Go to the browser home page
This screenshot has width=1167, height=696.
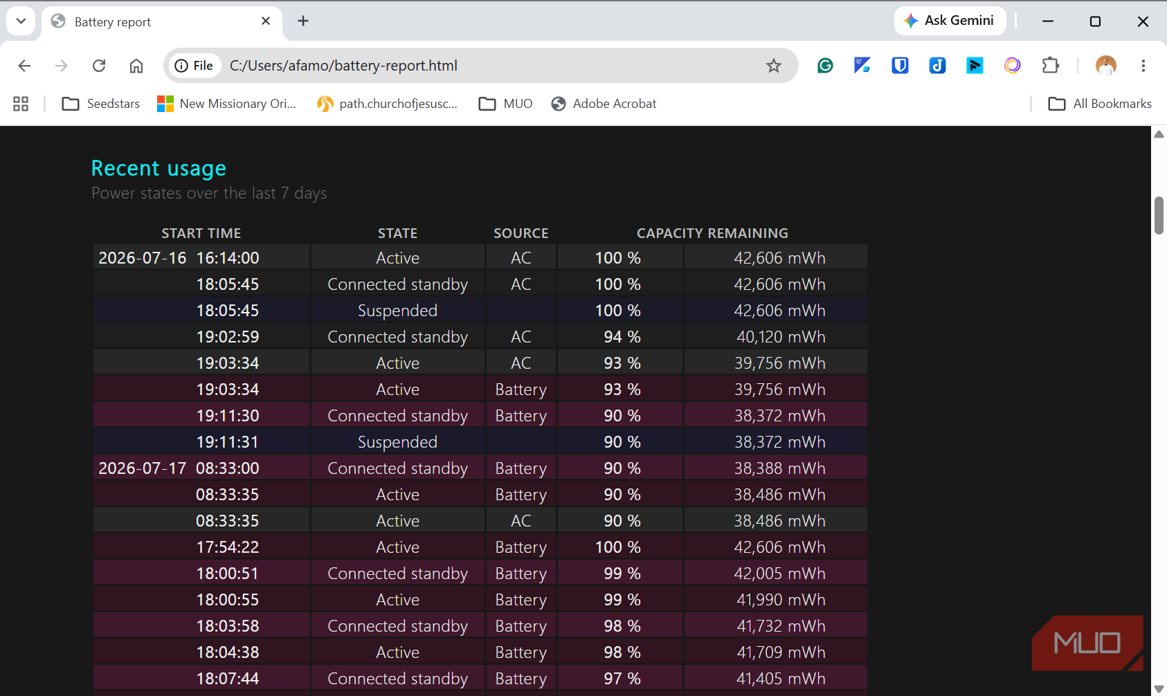136,66
